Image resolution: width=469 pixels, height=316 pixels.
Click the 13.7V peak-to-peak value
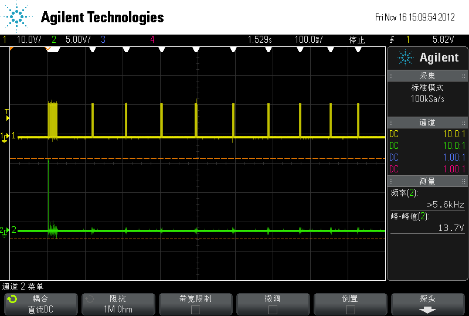coord(451,228)
